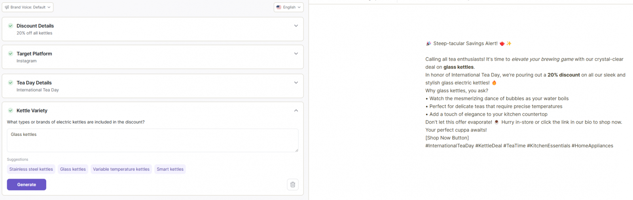
Task: Expand the Discount Details section
Action: 296,26
